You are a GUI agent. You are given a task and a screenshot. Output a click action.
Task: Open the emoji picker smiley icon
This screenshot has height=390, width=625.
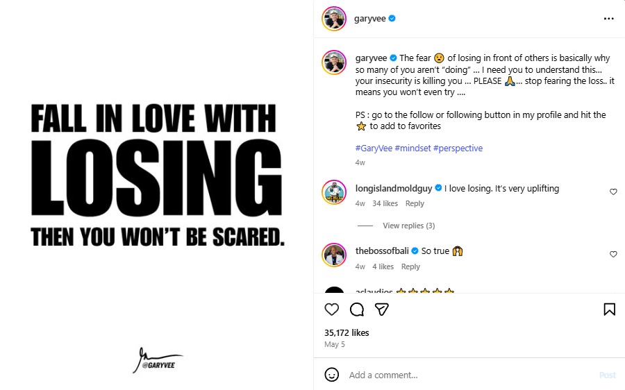332,375
